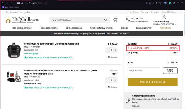Click the phone icon in Shopping Assistance

[x=128, y=101]
